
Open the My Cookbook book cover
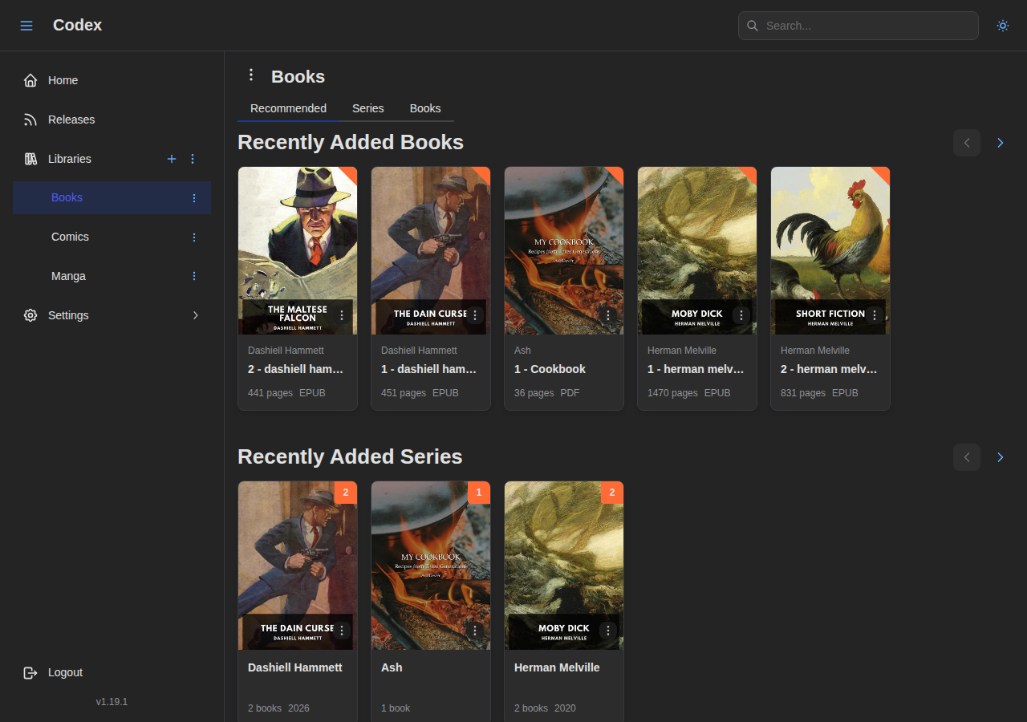point(564,250)
